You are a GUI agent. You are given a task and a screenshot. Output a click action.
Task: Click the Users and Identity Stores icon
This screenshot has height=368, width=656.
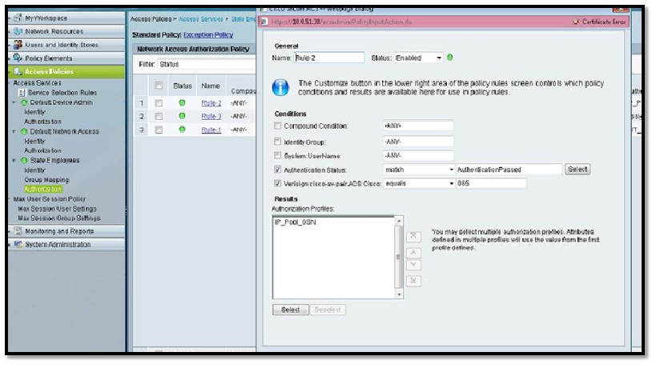[x=18, y=45]
